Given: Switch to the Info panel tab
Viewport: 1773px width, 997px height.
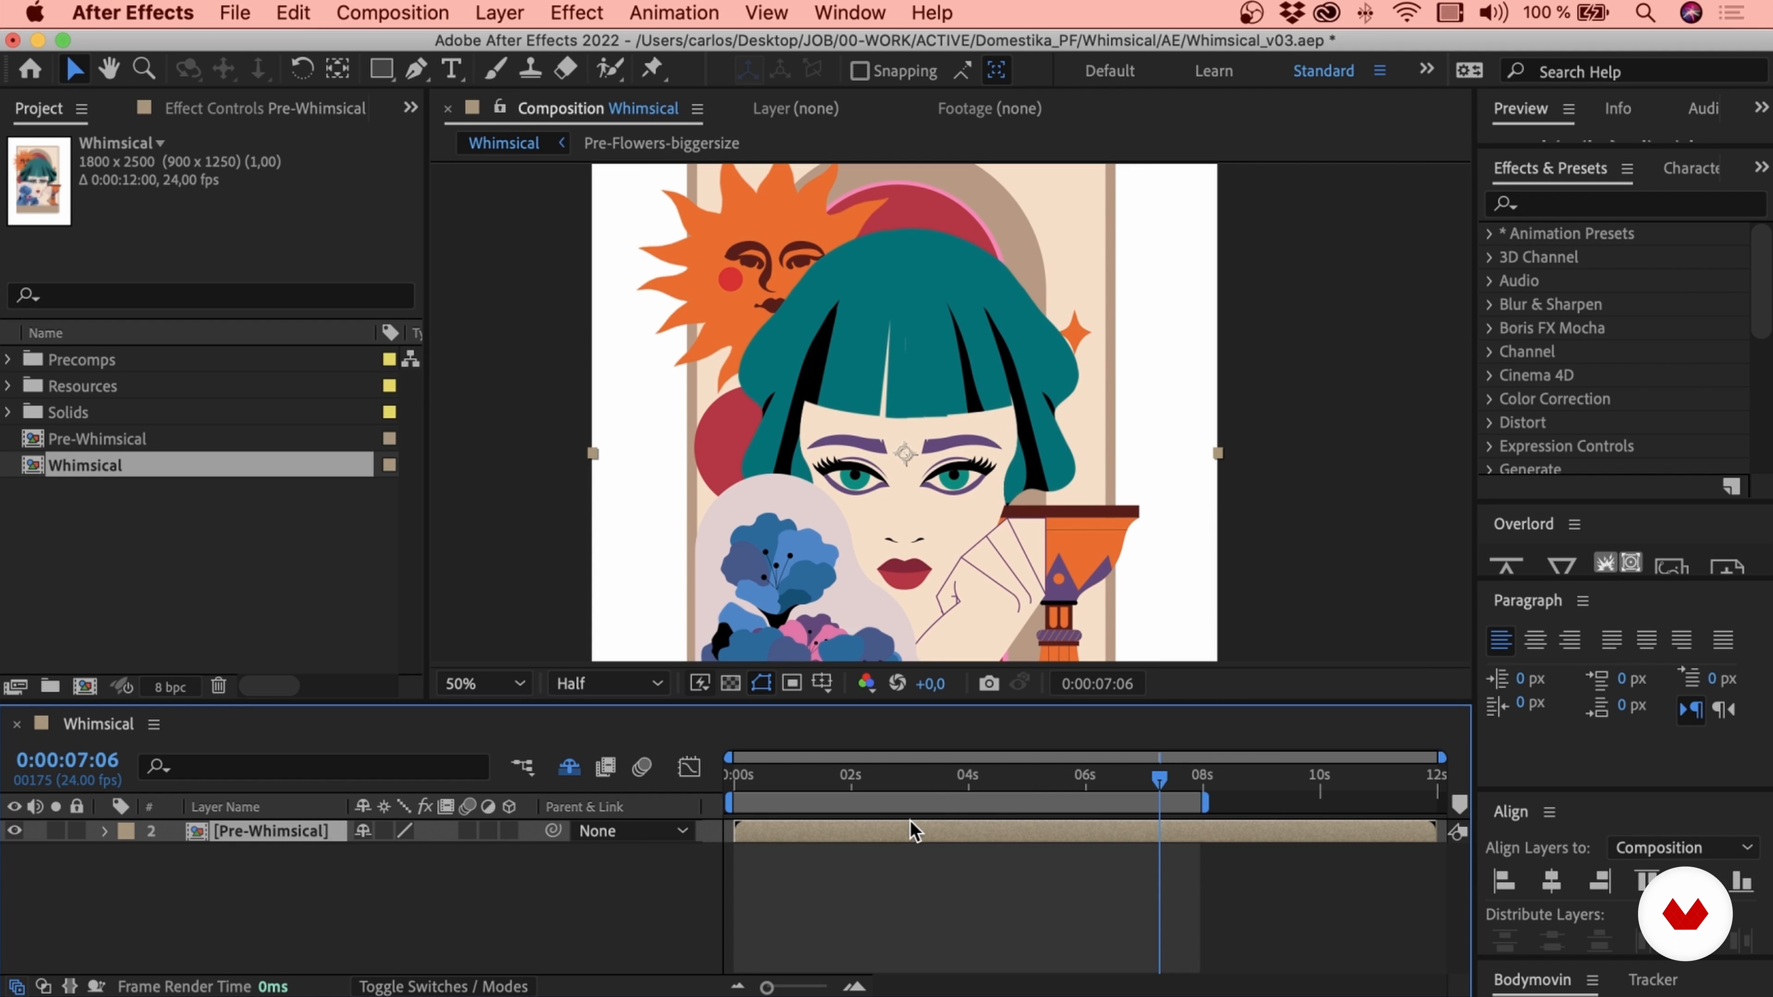Looking at the screenshot, I should click(1617, 108).
